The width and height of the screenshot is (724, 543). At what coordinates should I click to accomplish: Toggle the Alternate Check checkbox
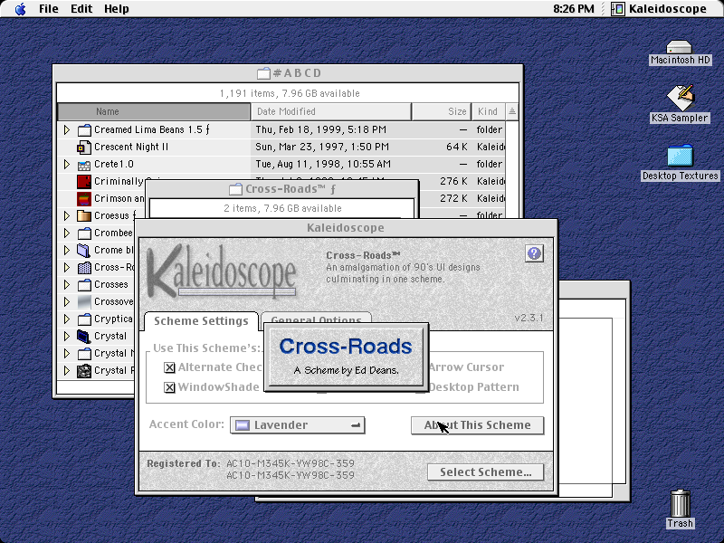coord(169,367)
